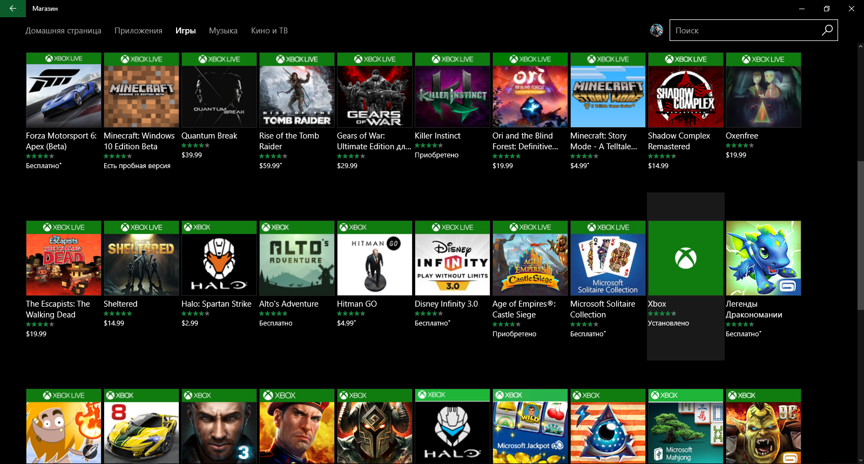The height and width of the screenshot is (464, 864).
Task: Open Age of Empires: Castle Siege tile
Action: [x=530, y=258]
